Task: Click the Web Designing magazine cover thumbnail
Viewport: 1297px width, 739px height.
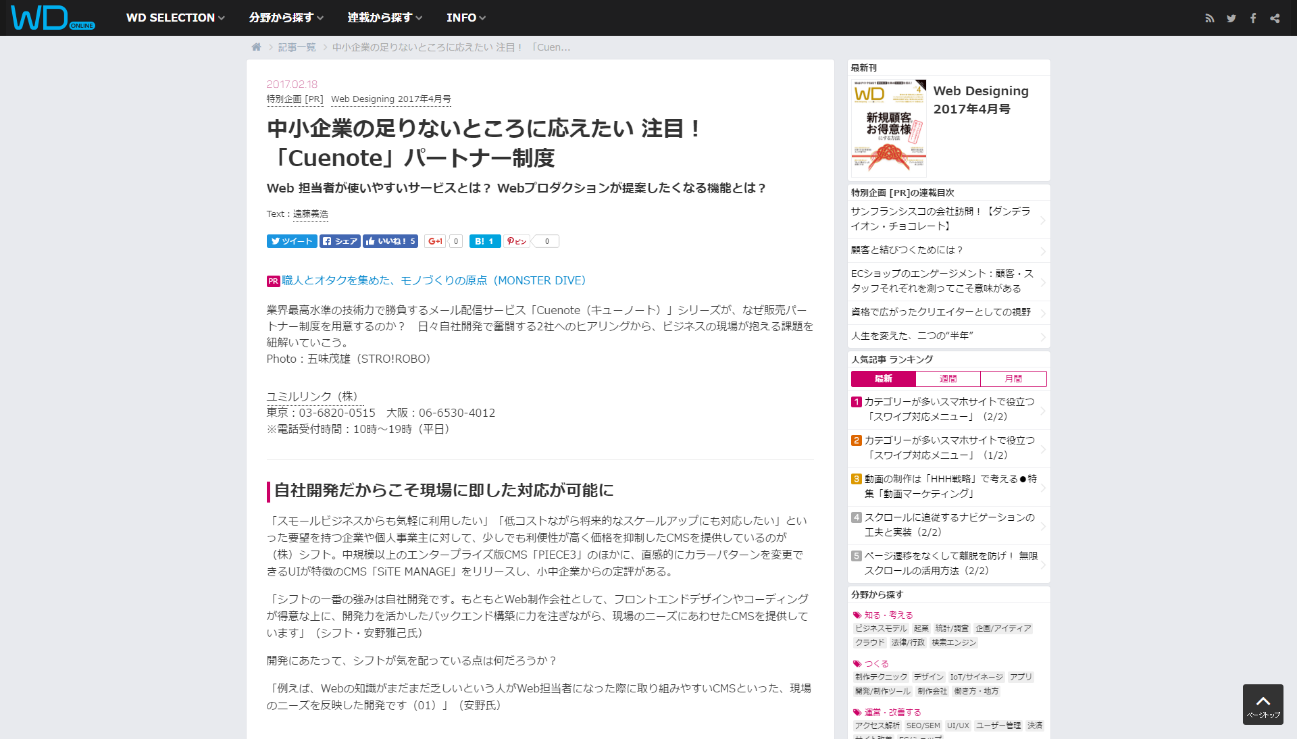Action: [x=888, y=128]
